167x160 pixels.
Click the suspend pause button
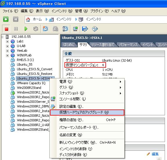(x=16, y=29)
